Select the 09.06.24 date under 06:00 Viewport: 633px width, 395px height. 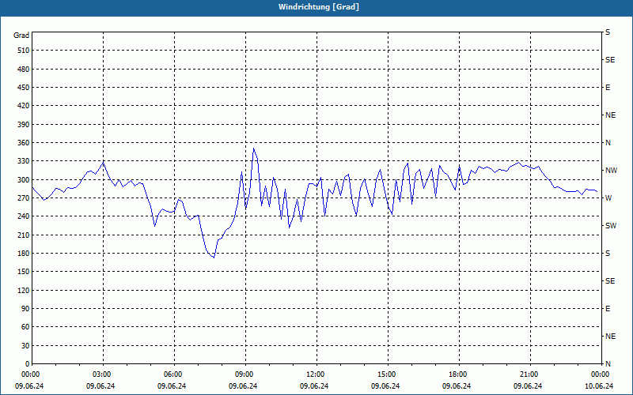point(172,386)
